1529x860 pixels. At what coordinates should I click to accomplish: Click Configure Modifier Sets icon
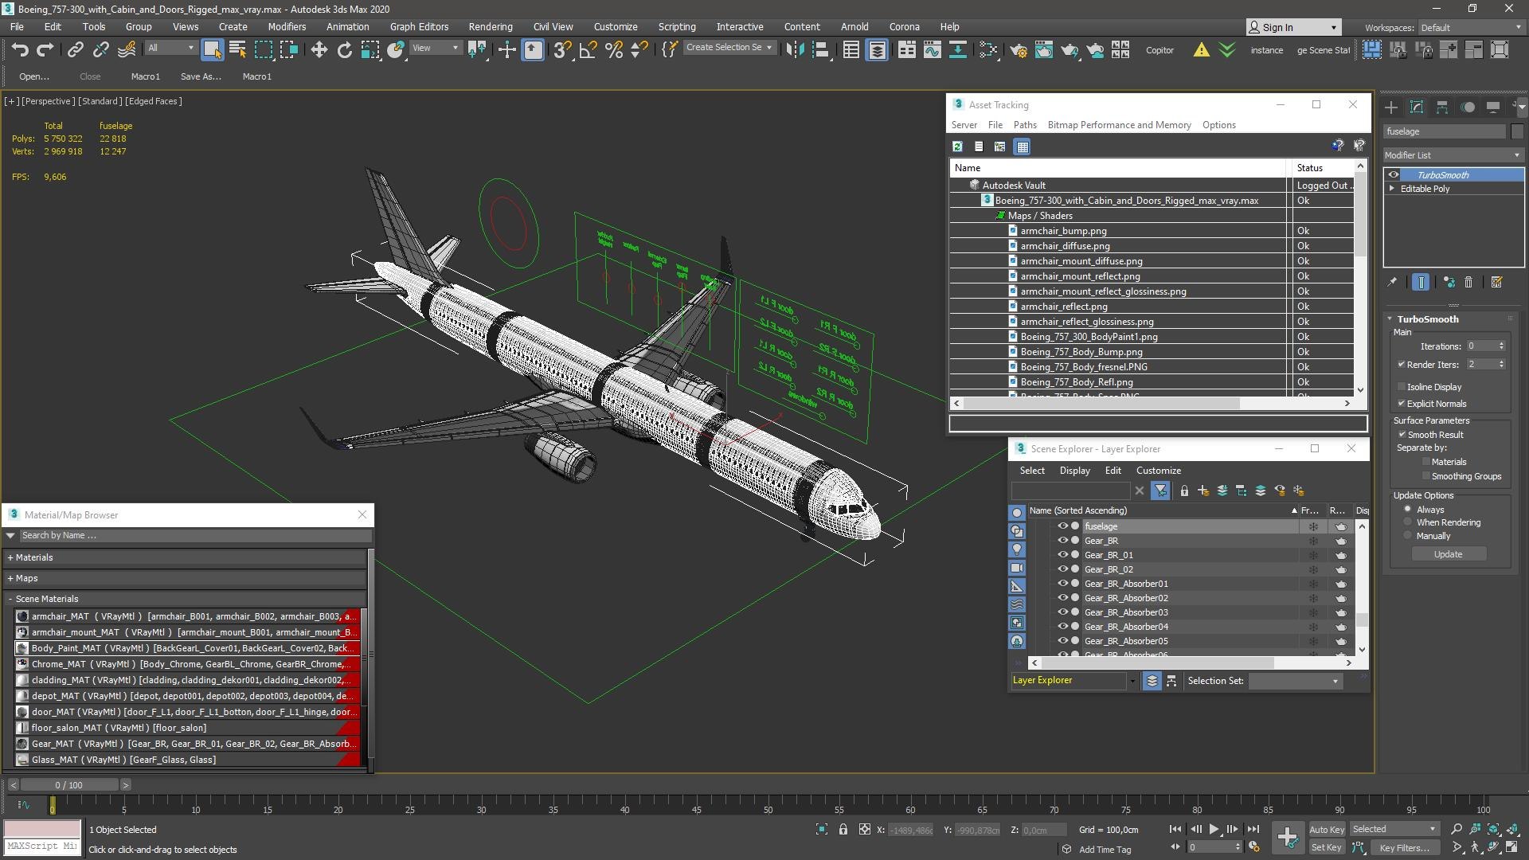1496,282
